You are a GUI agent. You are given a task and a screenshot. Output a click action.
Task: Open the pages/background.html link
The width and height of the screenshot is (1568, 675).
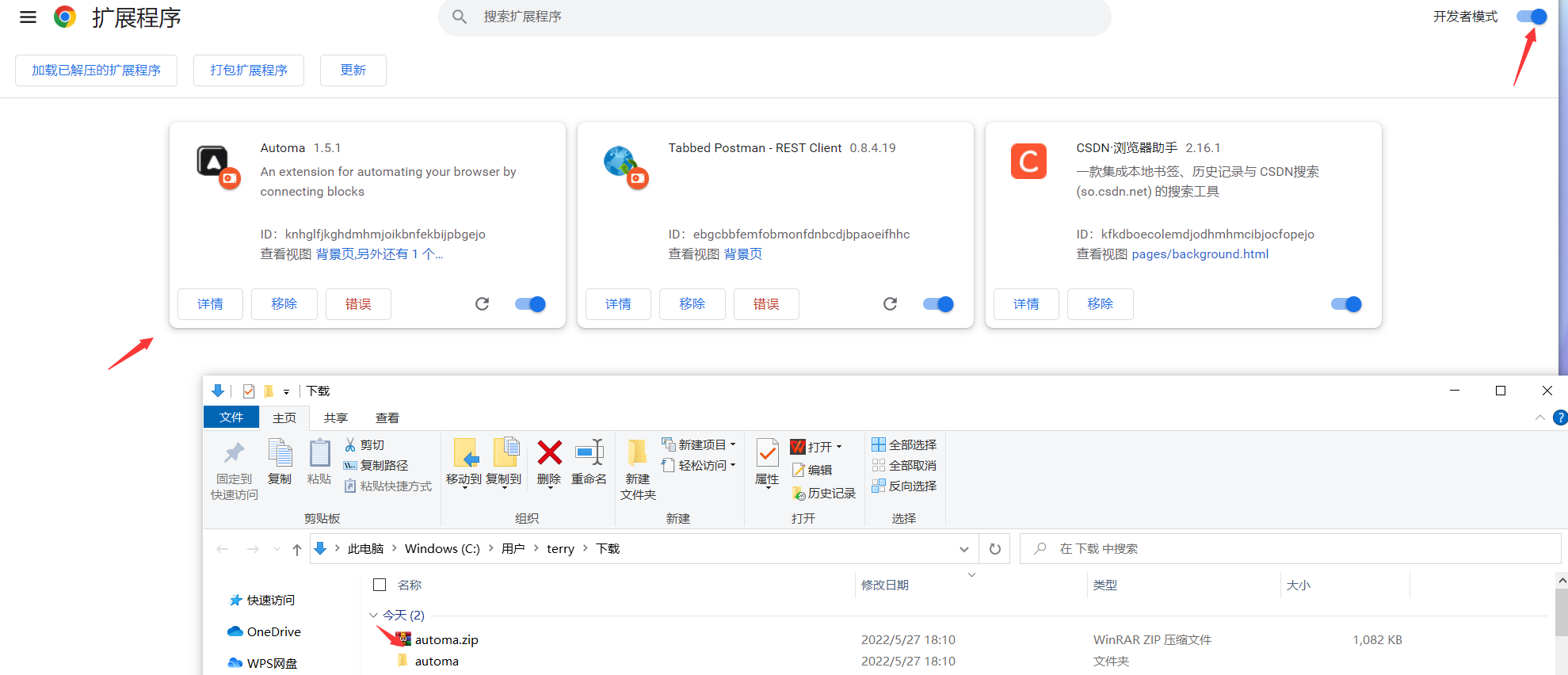[x=1200, y=254]
